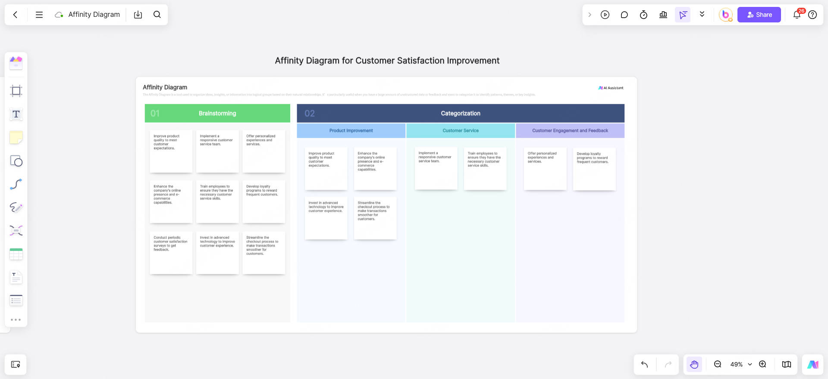Select the 'Affinity Diagram' frame heading
Screen dimensions: 828x379
pos(165,87)
